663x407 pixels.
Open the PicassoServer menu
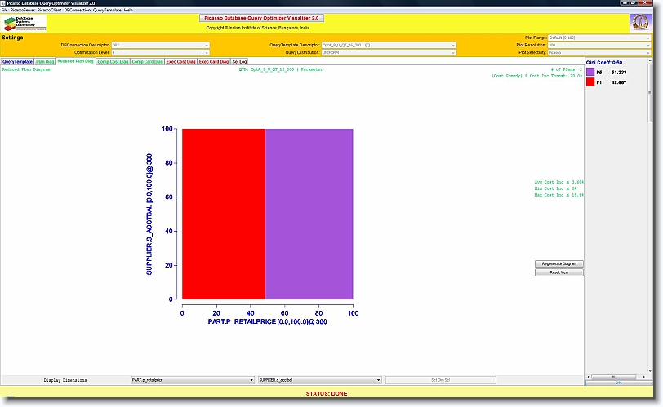tap(24, 10)
